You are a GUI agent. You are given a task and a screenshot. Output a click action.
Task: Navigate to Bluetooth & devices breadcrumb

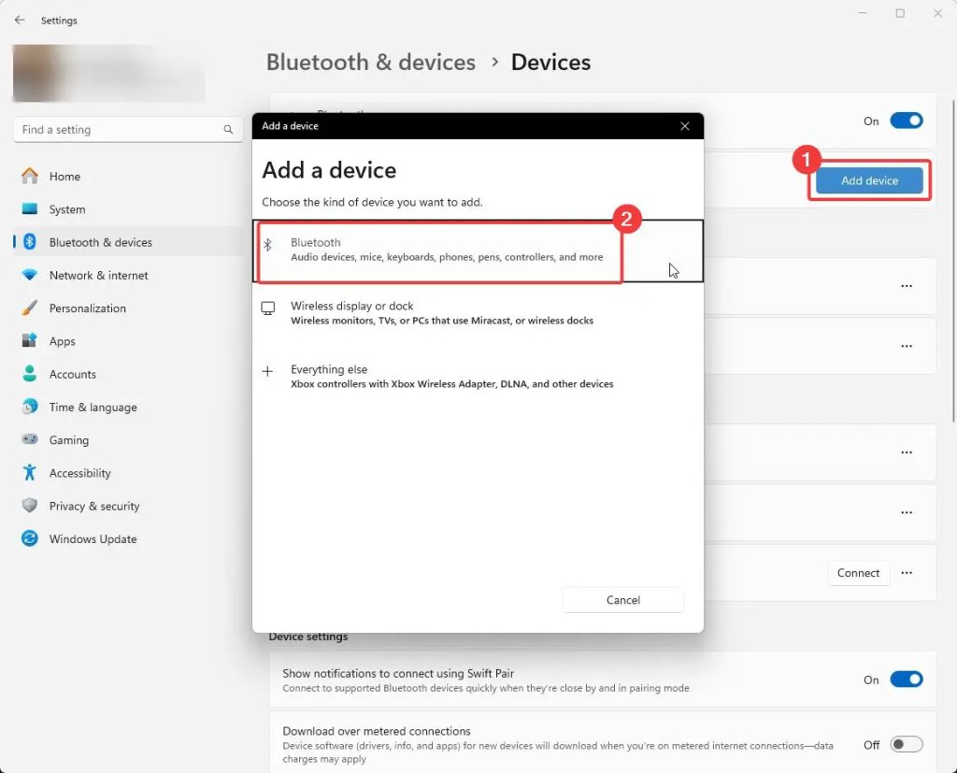370,63
